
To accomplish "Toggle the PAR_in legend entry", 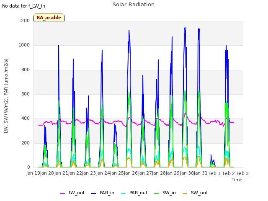I will (x=103, y=193).
